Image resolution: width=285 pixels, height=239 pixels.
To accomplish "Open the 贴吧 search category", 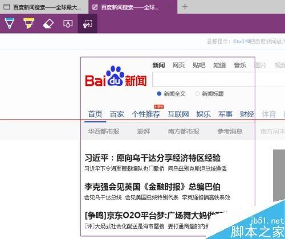I will click(199, 65).
